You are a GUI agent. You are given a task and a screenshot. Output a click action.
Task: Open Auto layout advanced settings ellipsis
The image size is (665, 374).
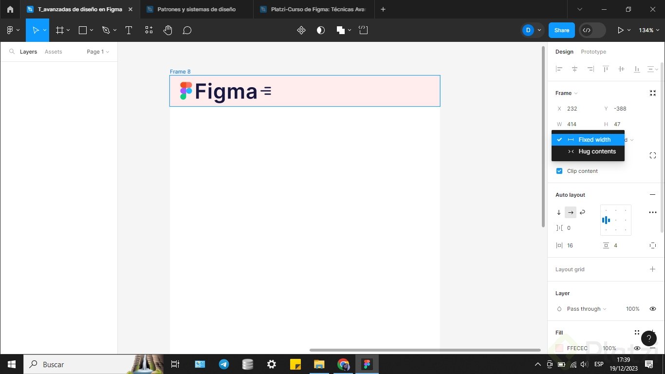pyautogui.click(x=653, y=212)
